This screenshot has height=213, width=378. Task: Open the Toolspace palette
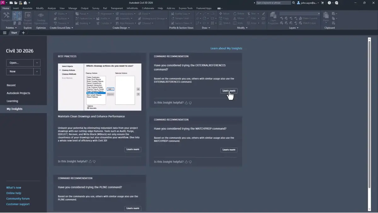coord(6,17)
